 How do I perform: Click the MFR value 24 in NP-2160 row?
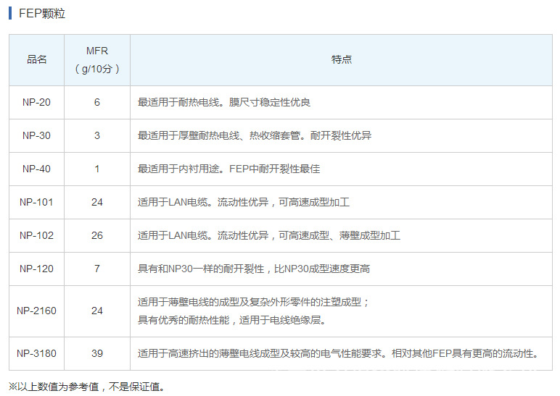click(97, 311)
